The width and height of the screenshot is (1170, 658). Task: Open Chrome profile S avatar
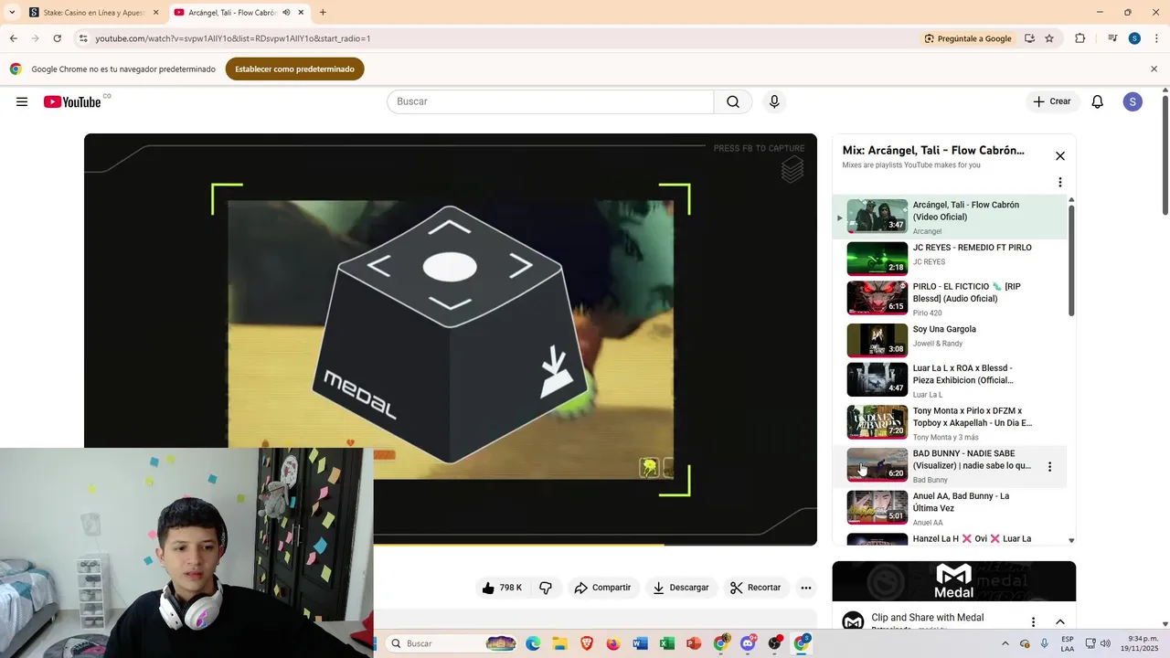1134,38
